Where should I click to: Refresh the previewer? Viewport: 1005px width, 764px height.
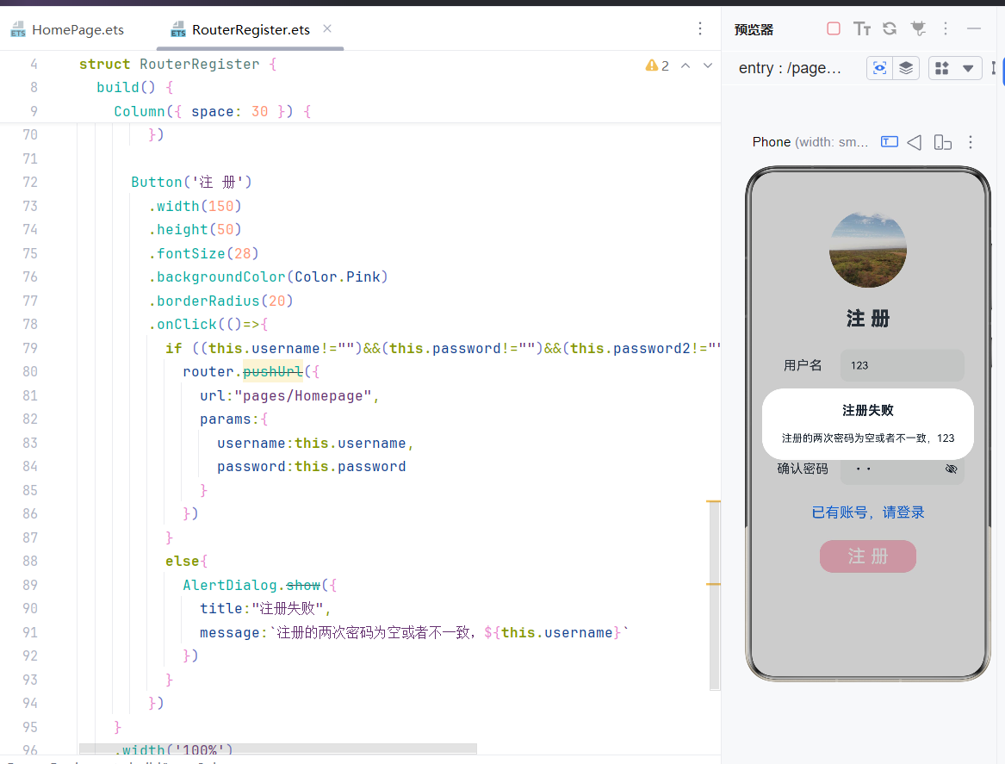(890, 28)
